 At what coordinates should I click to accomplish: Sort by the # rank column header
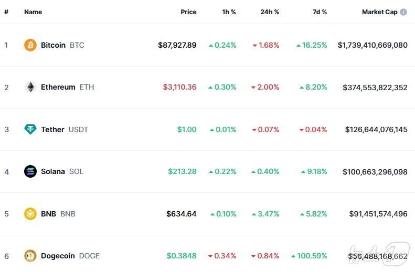coord(6,12)
